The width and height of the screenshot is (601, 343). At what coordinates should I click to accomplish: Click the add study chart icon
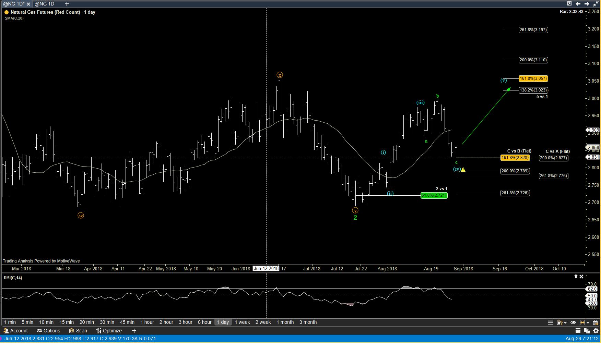tap(559, 322)
